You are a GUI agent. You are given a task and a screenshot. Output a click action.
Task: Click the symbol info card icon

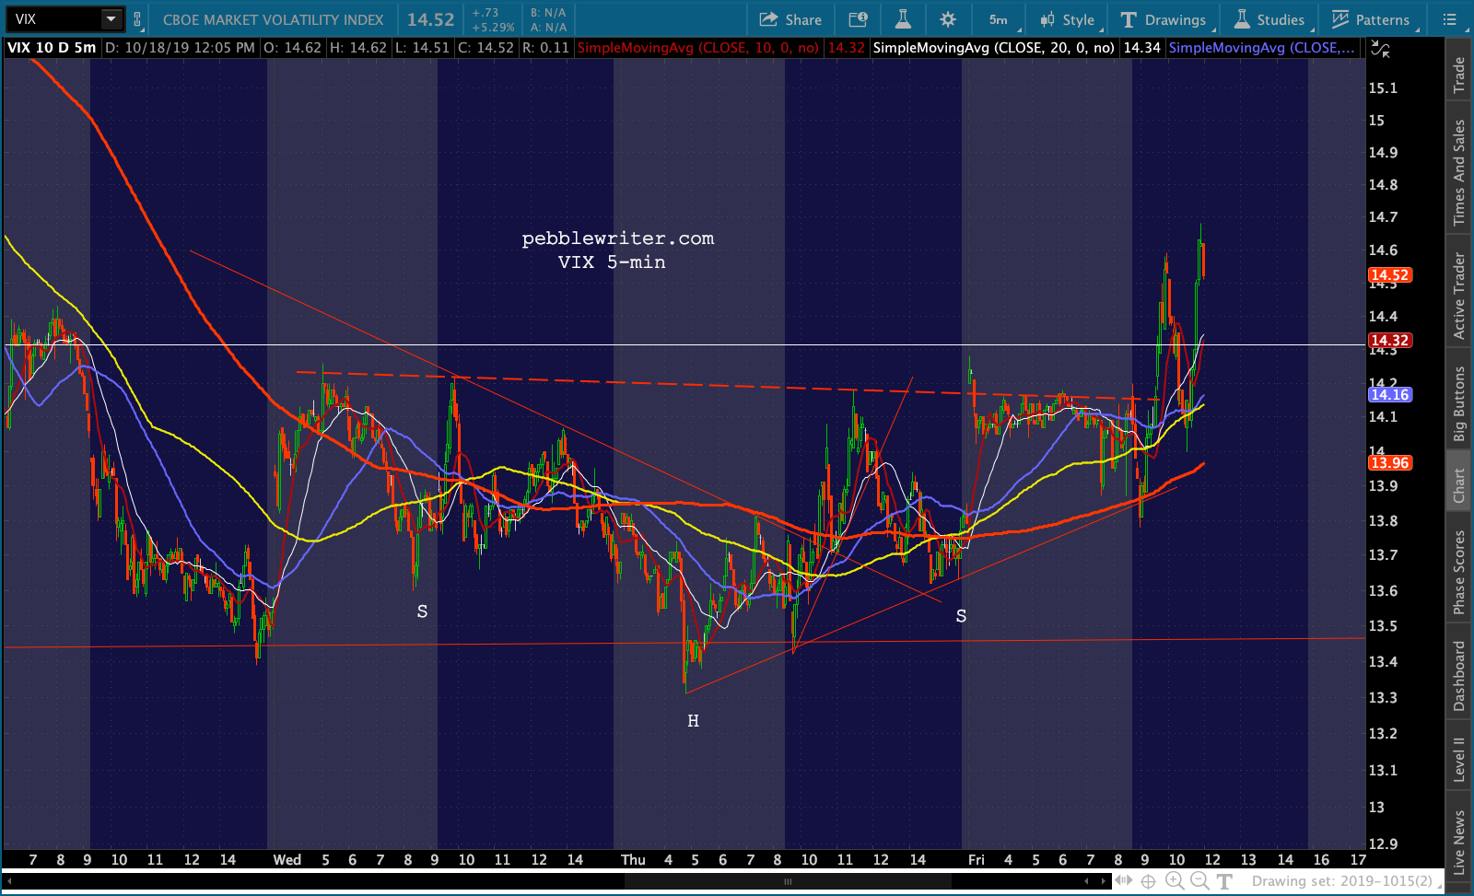858,19
